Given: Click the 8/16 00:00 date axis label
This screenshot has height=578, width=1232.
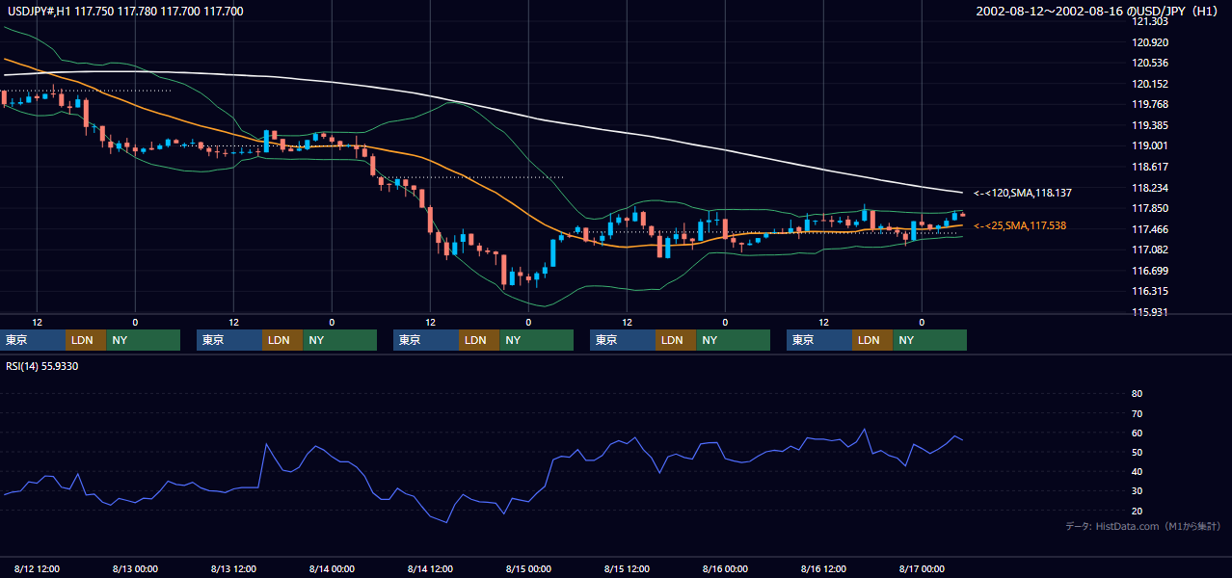Looking at the screenshot, I should [x=725, y=568].
